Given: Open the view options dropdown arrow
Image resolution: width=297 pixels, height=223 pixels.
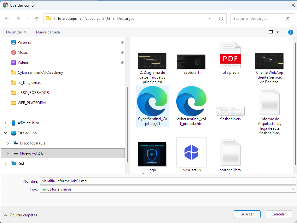Looking at the screenshot, I should click(277, 32).
